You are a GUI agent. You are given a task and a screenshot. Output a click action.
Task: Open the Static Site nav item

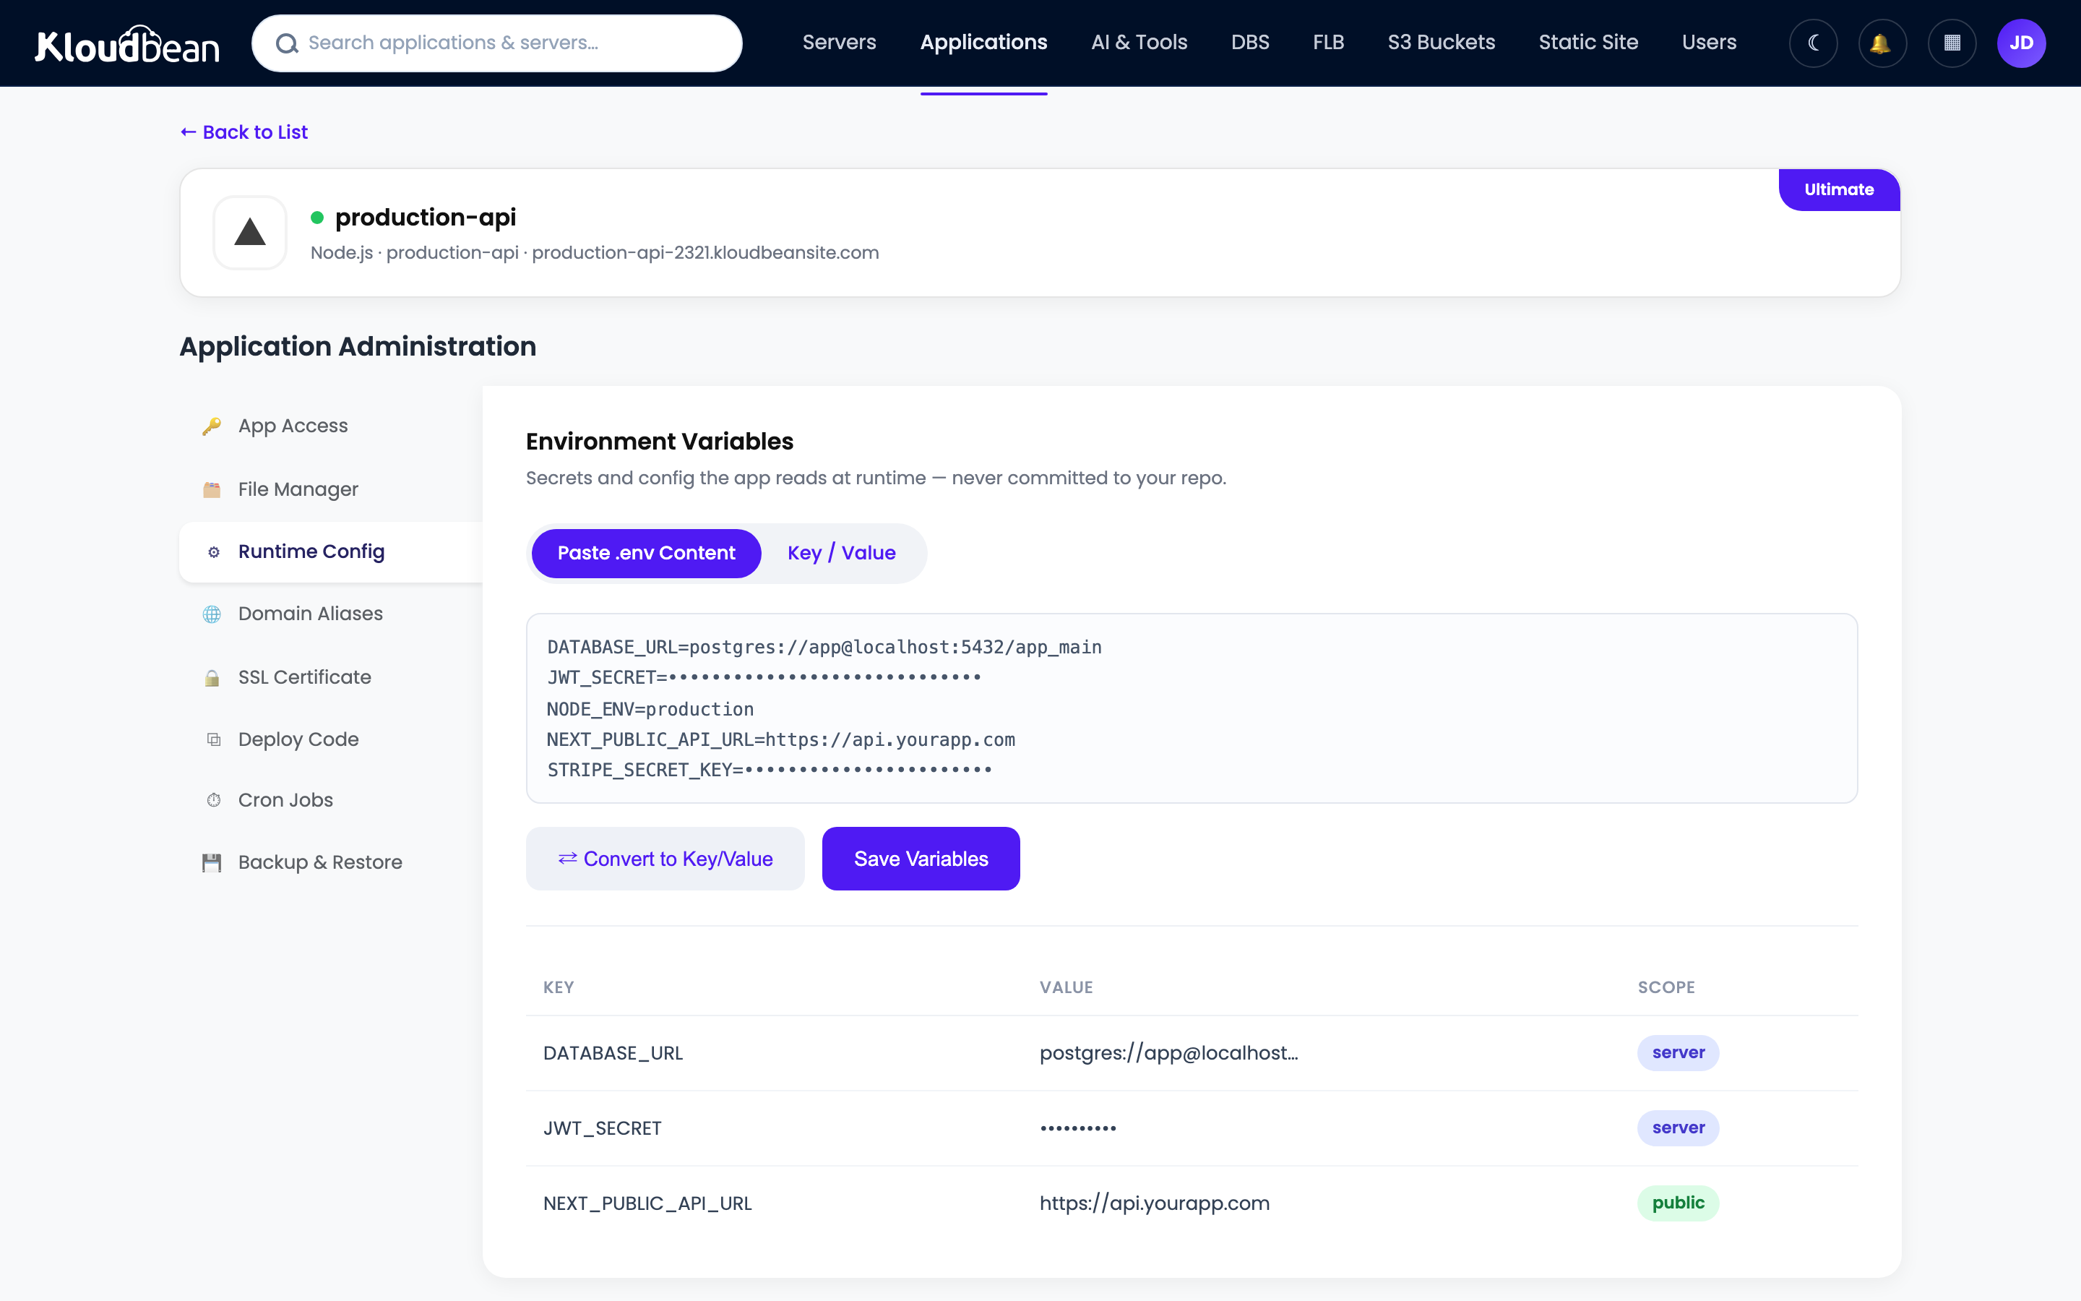pos(1588,42)
